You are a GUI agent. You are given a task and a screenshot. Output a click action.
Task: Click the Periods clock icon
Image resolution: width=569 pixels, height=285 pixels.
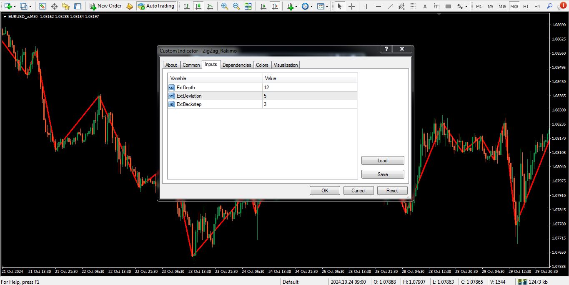point(305,6)
